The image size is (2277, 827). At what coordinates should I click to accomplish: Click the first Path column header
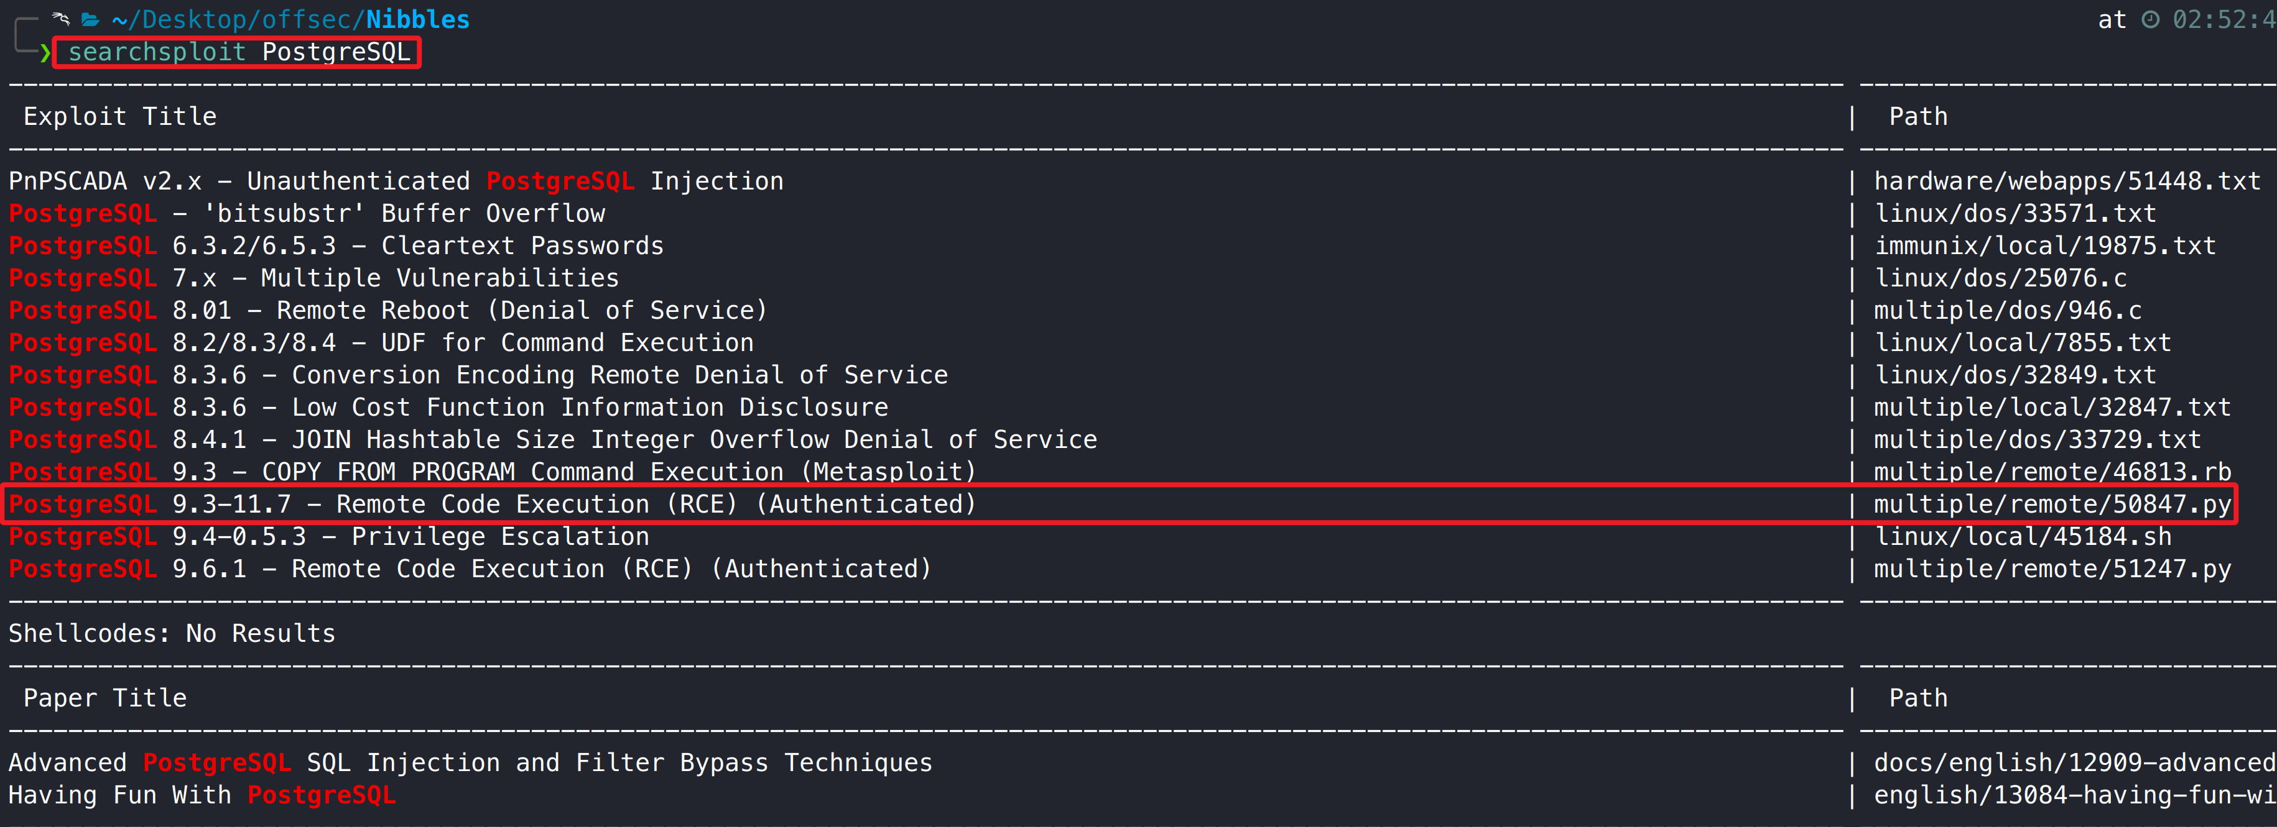pyautogui.click(x=1918, y=117)
